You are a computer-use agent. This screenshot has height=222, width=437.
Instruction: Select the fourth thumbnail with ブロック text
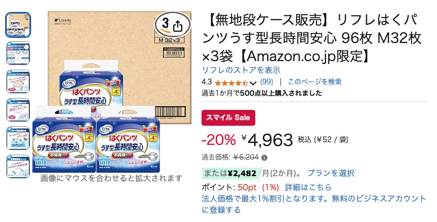click(x=18, y=110)
